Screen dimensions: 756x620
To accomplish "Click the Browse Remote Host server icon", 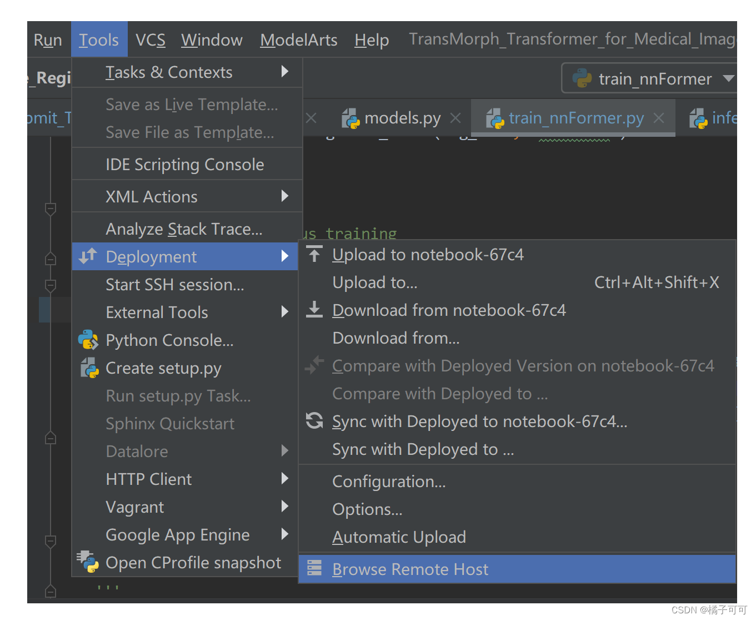I will [314, 568].
